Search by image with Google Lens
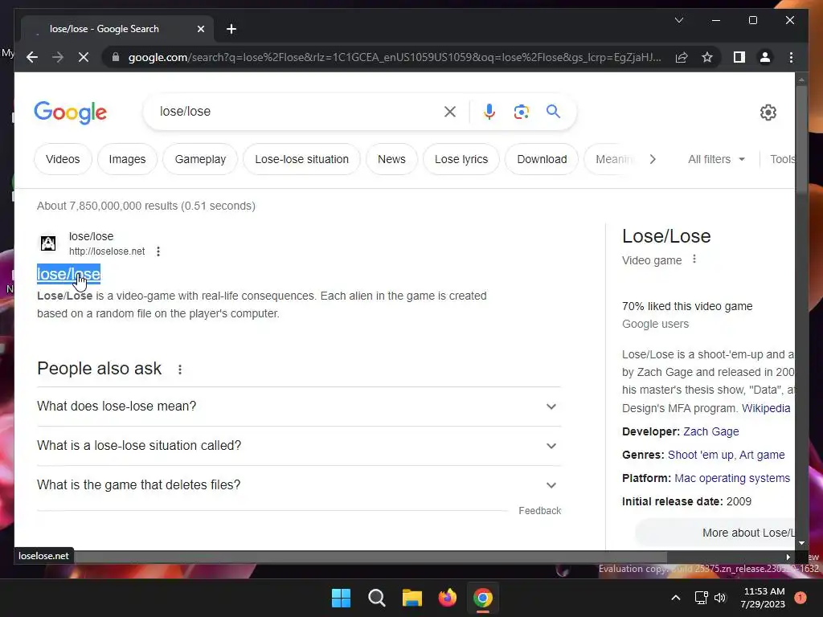Image resolution: width=823 pixels, height=617 pixels. click(x=521, y=112)
